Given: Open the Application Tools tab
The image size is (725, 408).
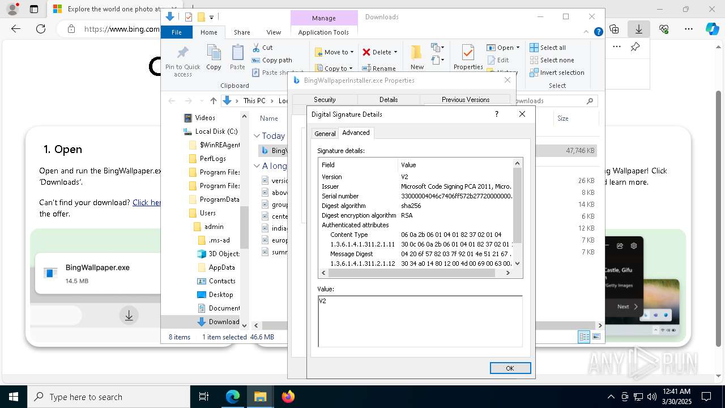Looking at the screenshot, I should coord(323,32).
